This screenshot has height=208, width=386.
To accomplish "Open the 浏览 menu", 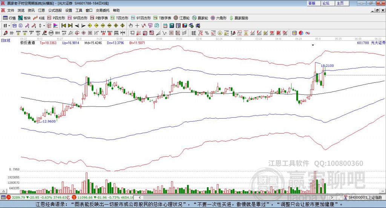I will click(x=21, y=10).
